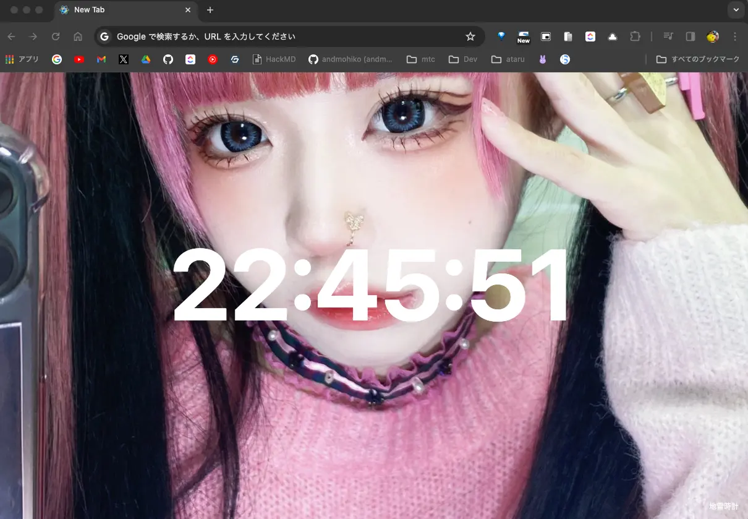Toggle the picture-in-picture extension
This screenshot has height=519, width=748.
point(546,36)
